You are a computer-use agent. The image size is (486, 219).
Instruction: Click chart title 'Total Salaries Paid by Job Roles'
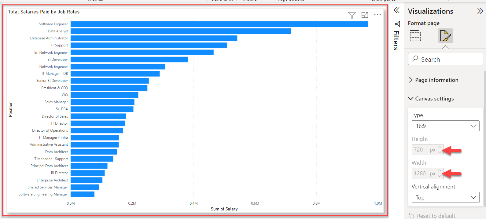tap(44, 12)
